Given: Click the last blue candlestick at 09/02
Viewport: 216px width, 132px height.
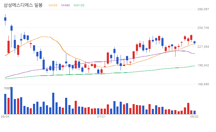Looking at the screenshot, I should (x=194, y=42).
